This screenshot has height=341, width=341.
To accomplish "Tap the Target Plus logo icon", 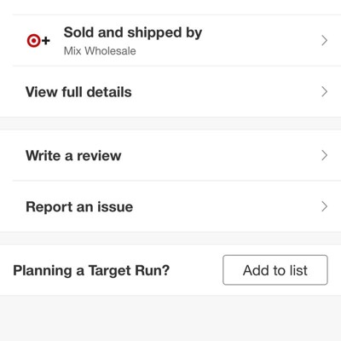I will click(38, 41).
